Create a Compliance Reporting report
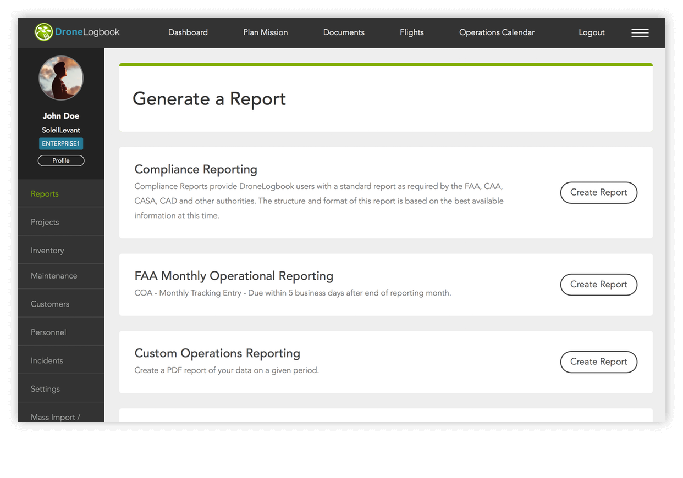This screenshot has width=683, height=478. (x=598, y=193)
